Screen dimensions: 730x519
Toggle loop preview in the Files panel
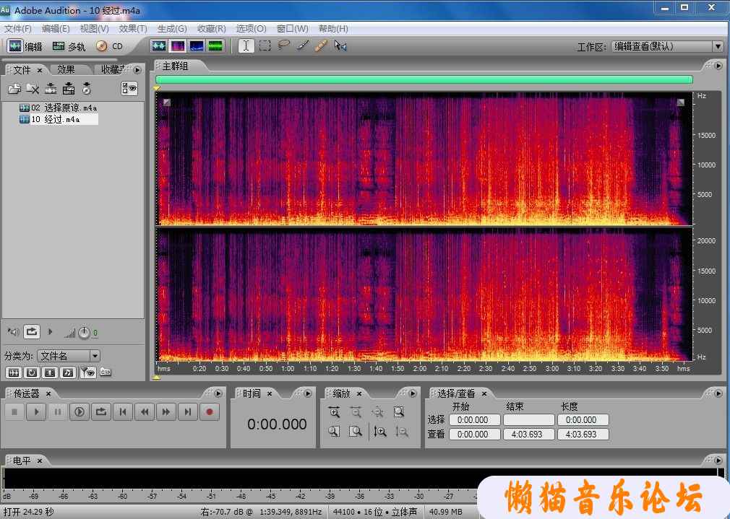32,331
